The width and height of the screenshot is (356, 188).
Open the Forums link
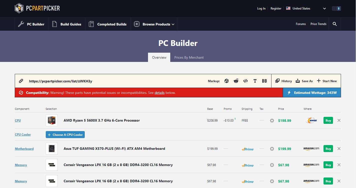301,24
